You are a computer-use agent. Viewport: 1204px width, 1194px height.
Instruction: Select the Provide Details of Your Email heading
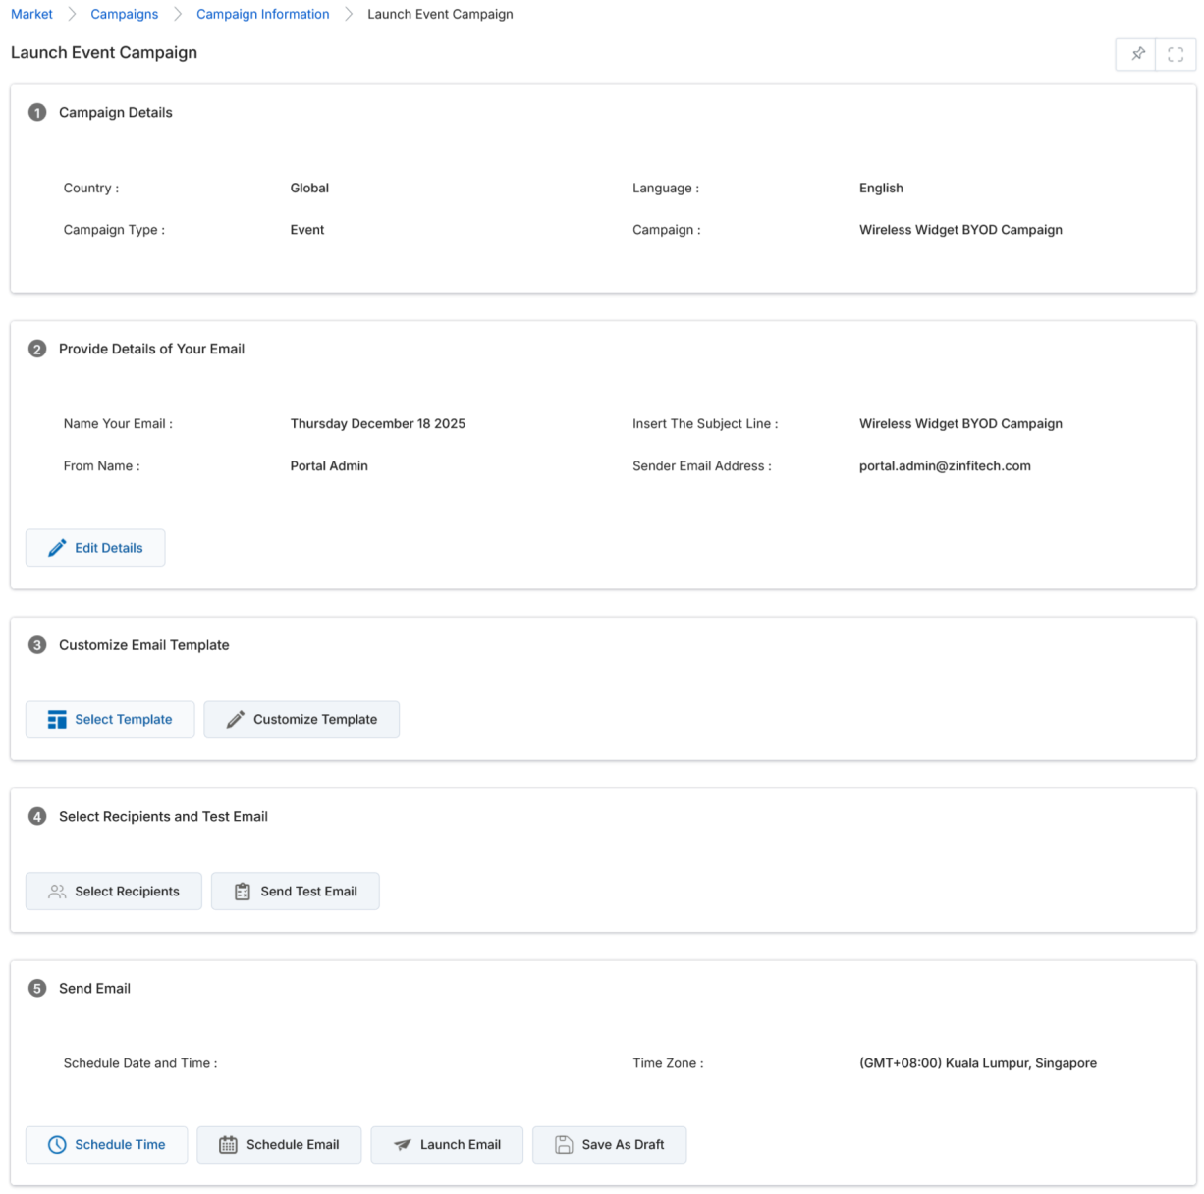click(x=151, y=349)
